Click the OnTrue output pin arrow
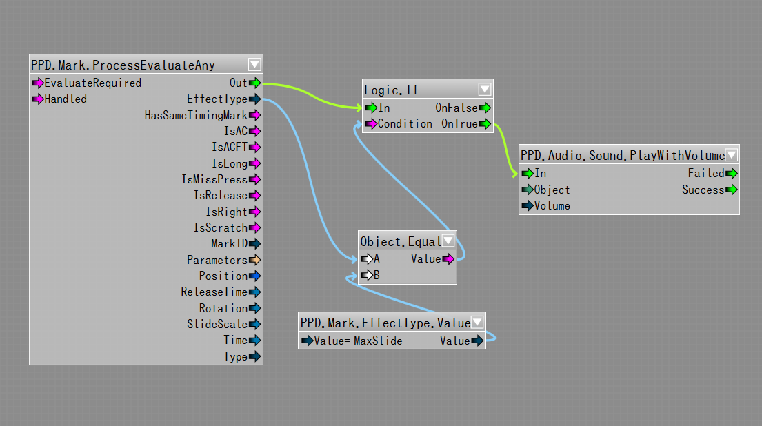 tap(485, 124)
